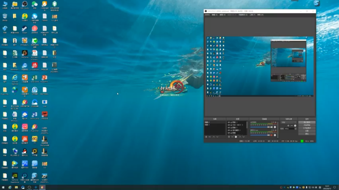Select Steam desktop shortcut
This screenshot has width=339, height=190.
pos(25,30)
